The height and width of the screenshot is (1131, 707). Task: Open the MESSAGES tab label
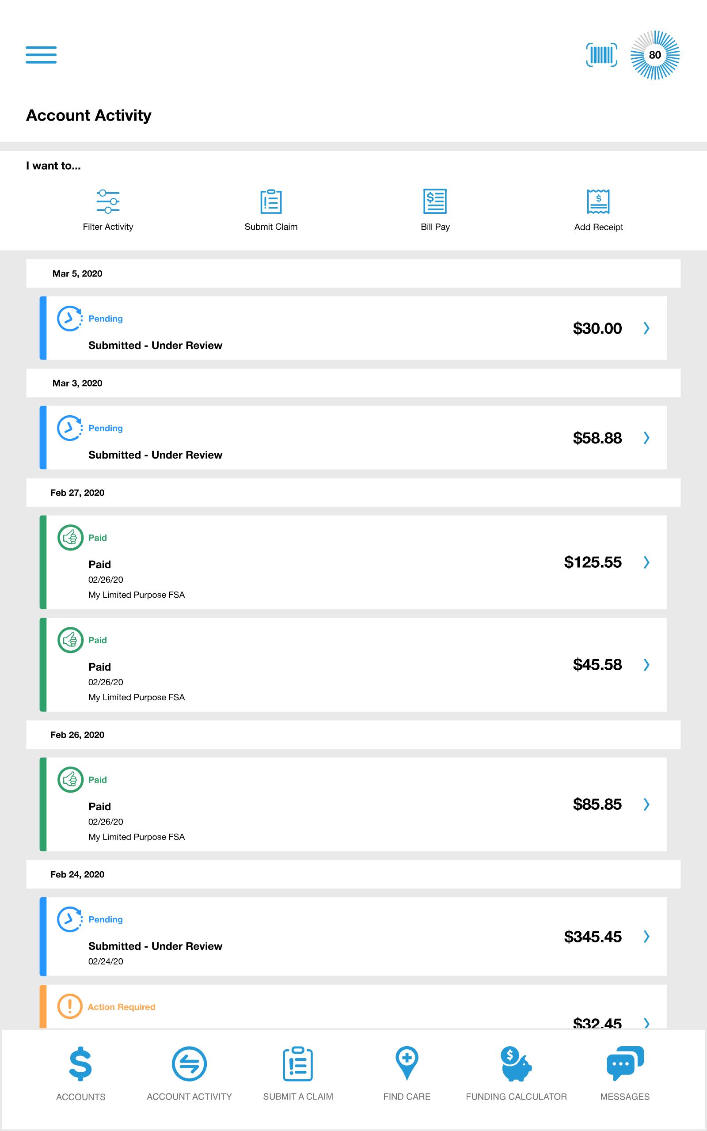point(625,1097)
